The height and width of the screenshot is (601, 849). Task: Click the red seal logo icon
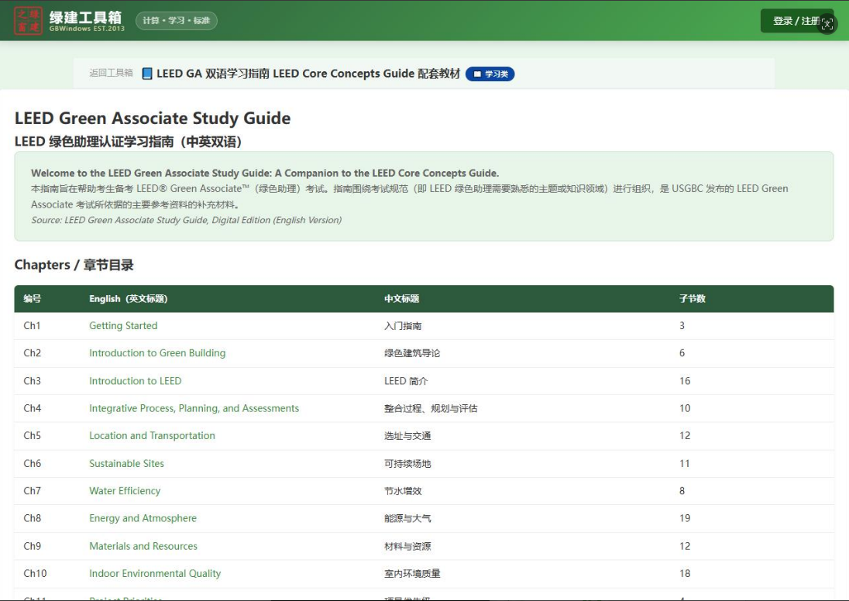click(x=28, y=21)
